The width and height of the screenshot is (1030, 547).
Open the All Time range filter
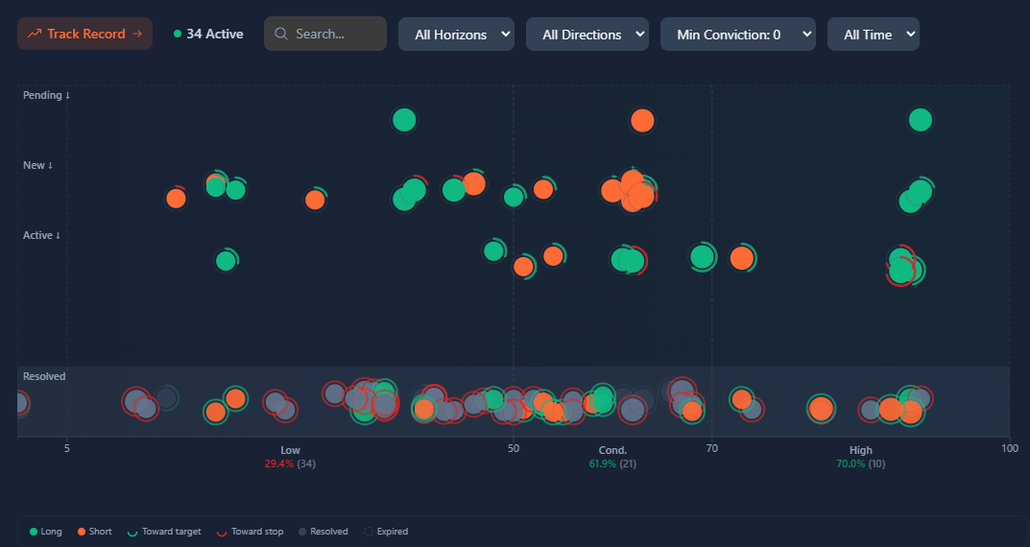(x=873, y=35)
